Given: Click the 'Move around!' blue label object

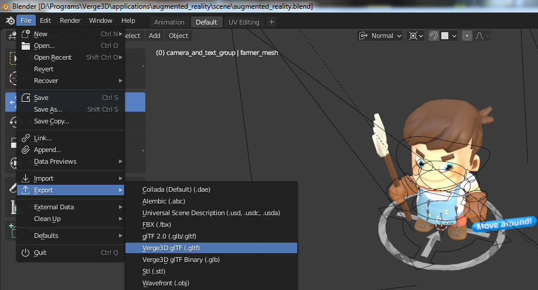Looking at the screenshot, I should pyautogui.click(x=504, y=223).
